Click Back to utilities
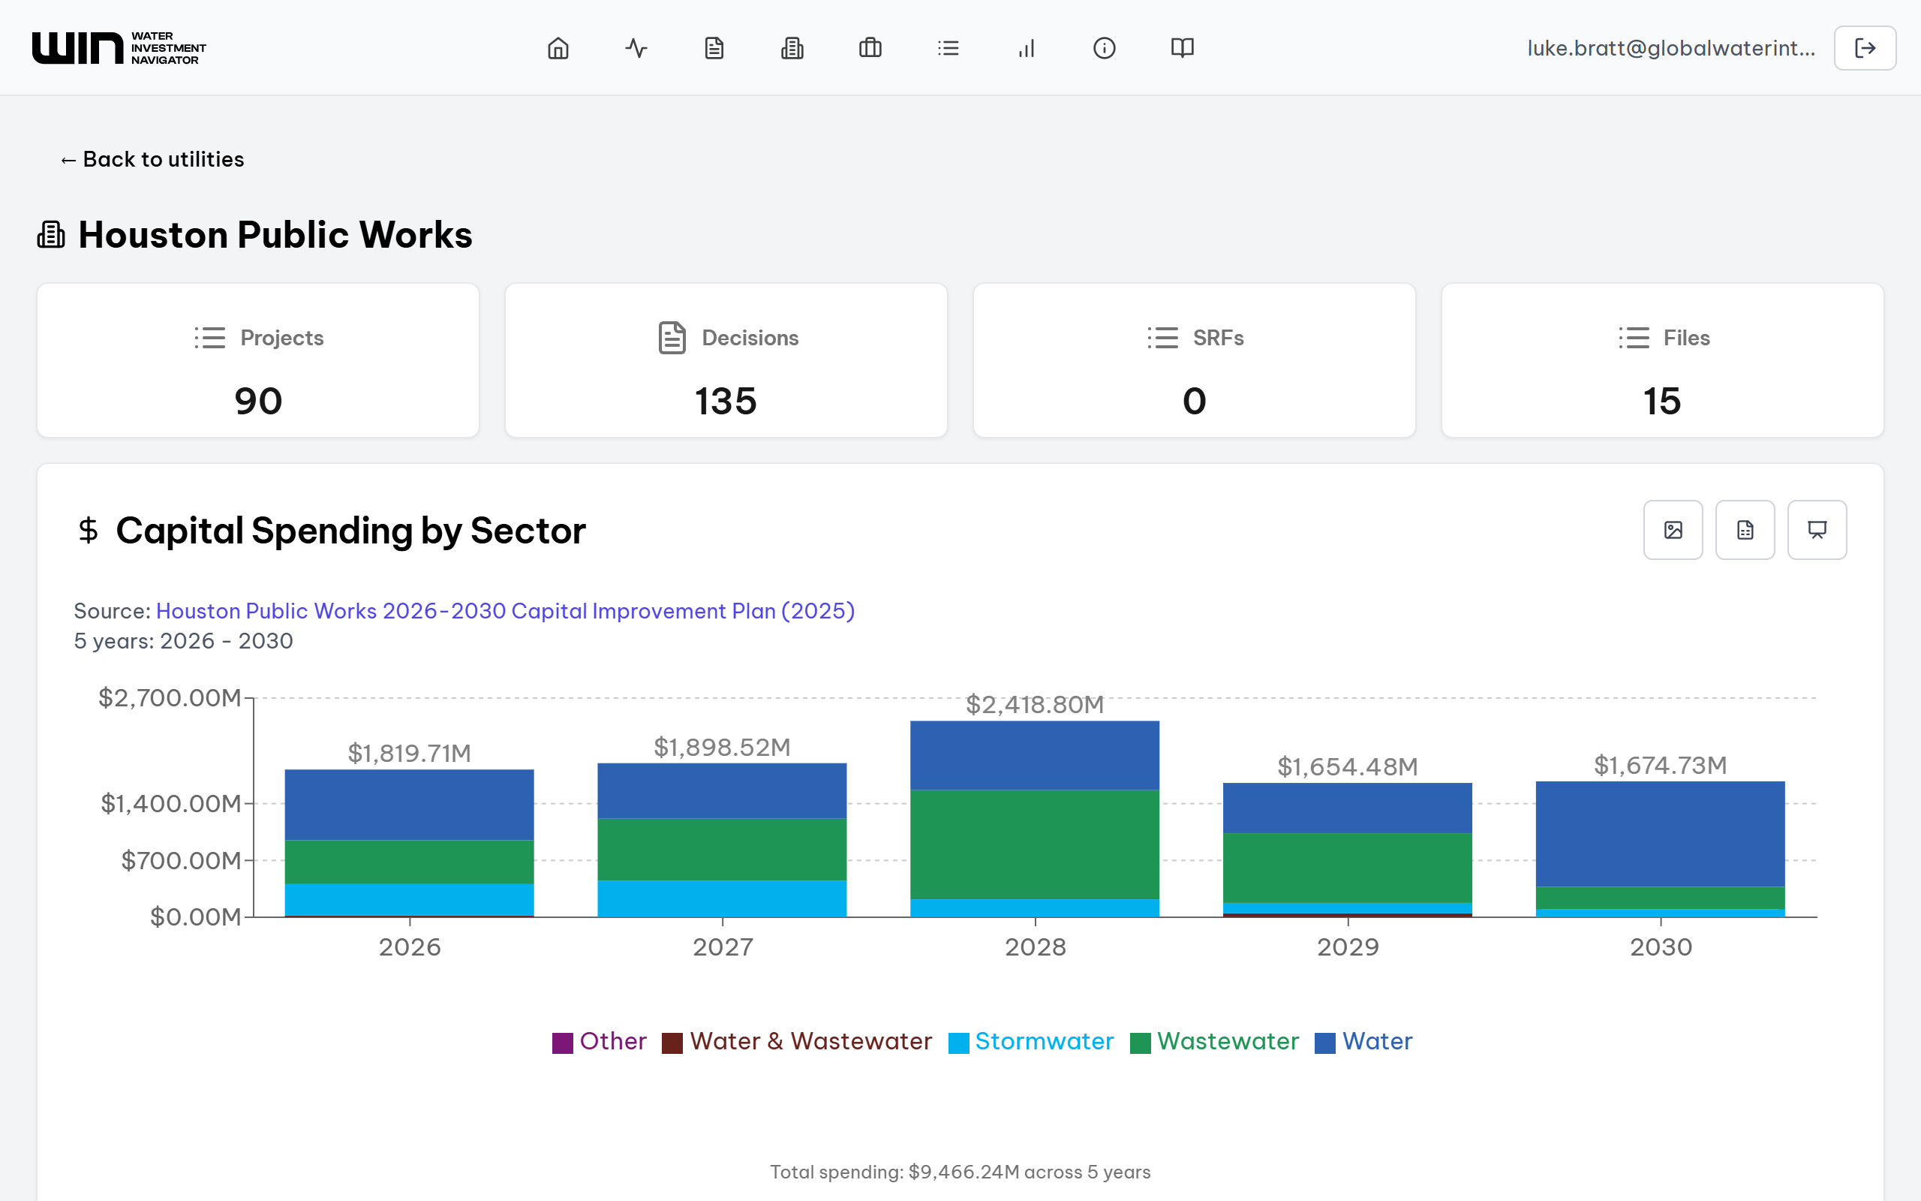Image resolution: width=1921 pixels, height=1201 pixels. 152,159
